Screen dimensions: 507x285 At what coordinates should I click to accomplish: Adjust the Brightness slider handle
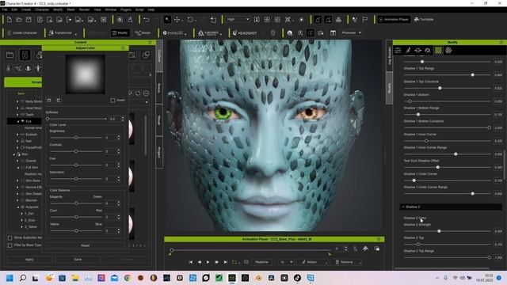pos(76,138)
